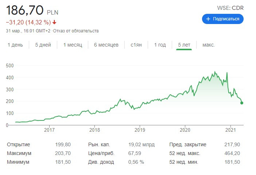Image resolution: width=256 pixels, height=175 pixels.
Task: Click the Рын. кап. value 19,02 млрд
Action: [141, 144]
